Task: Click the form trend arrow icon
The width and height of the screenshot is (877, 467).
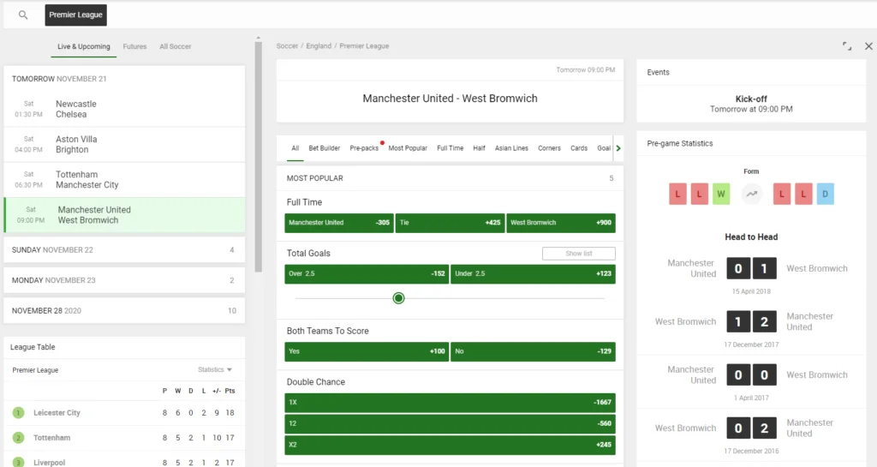Action: point(751,194)
